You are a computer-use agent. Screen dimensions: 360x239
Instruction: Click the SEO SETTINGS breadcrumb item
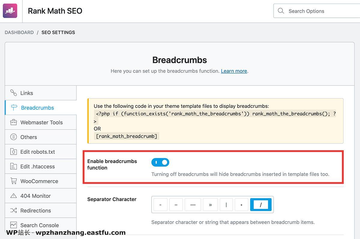(x=58, y=32)
